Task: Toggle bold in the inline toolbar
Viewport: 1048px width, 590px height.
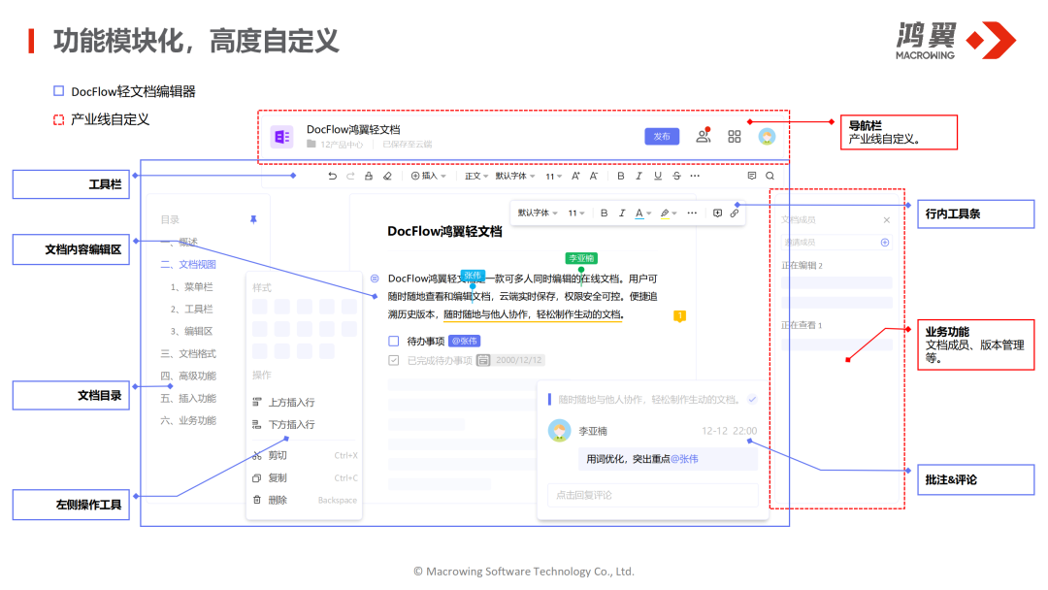Action: [x=605, y=213]
